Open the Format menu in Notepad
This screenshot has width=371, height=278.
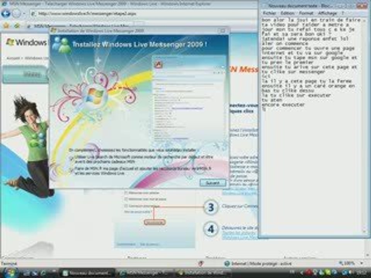tap(306, 13)
